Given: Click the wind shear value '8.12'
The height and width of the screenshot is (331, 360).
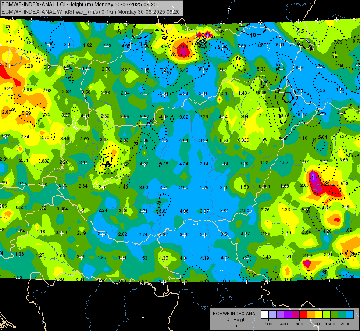Looking at the screenshot, I should [x=165, y=47].
